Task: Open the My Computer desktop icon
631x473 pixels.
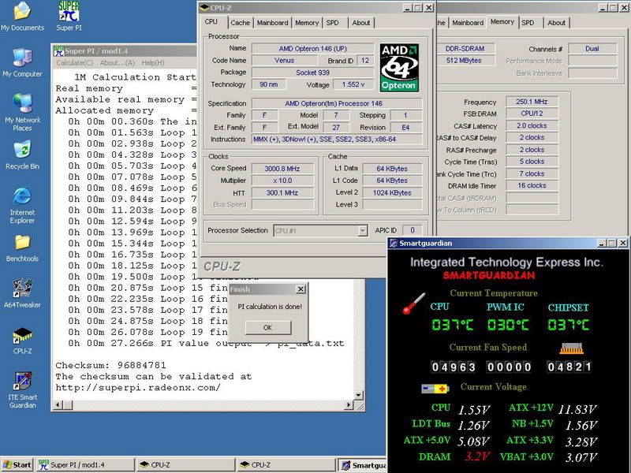Action: [x=22, y=58]
